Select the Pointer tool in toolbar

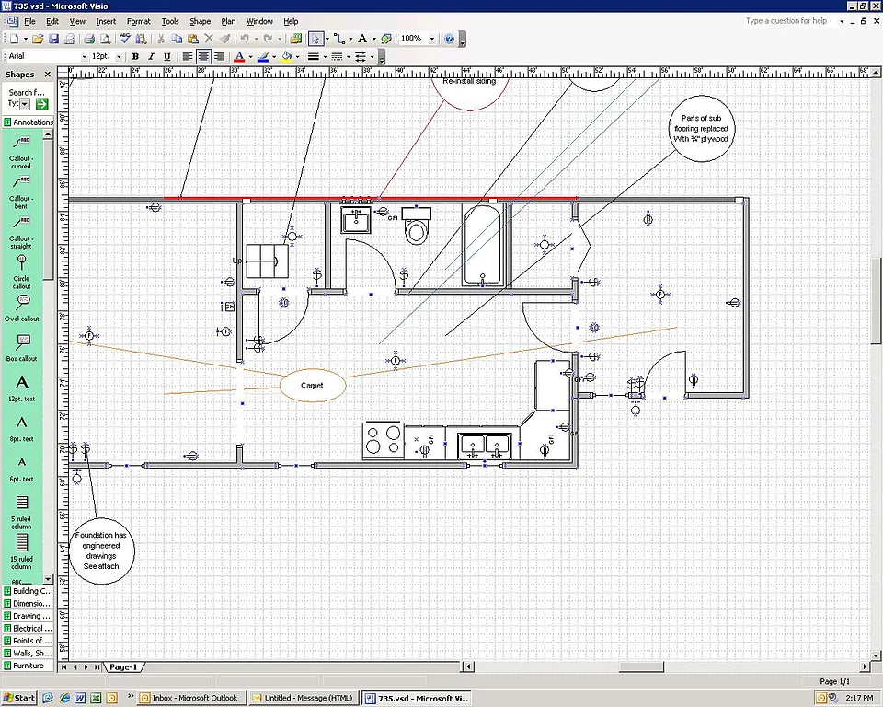click(315, 39)
